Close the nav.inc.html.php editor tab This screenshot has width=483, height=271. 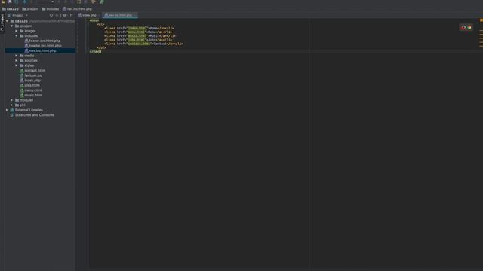pos(135,15)
